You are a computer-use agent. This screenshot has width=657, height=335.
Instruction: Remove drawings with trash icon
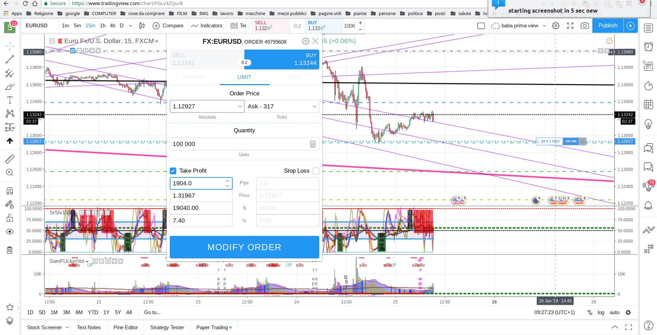10,250
